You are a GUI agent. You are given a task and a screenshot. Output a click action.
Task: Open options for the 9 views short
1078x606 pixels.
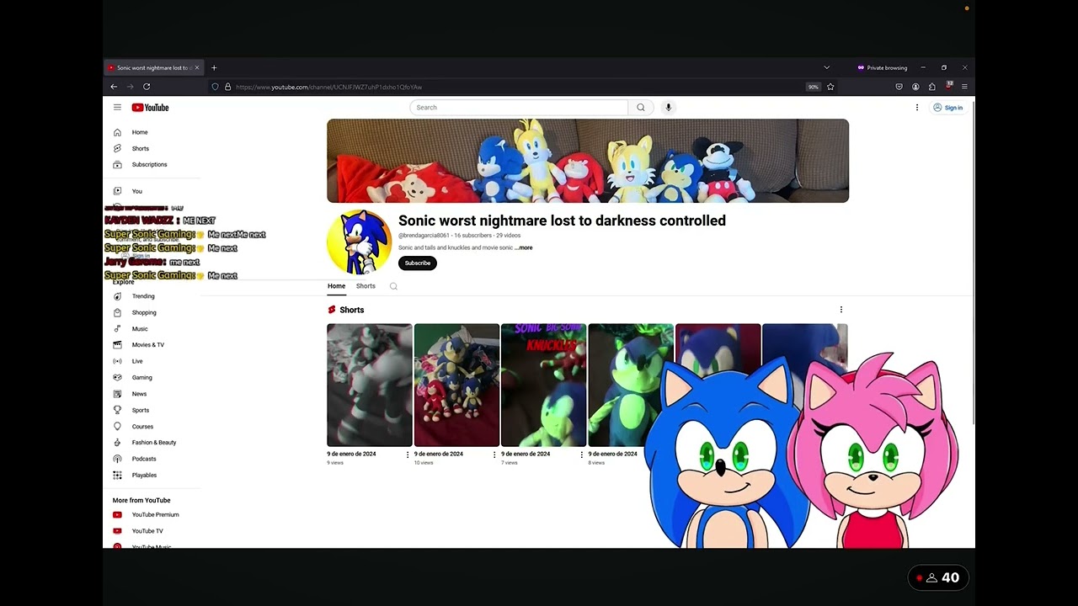coord(408,454)
